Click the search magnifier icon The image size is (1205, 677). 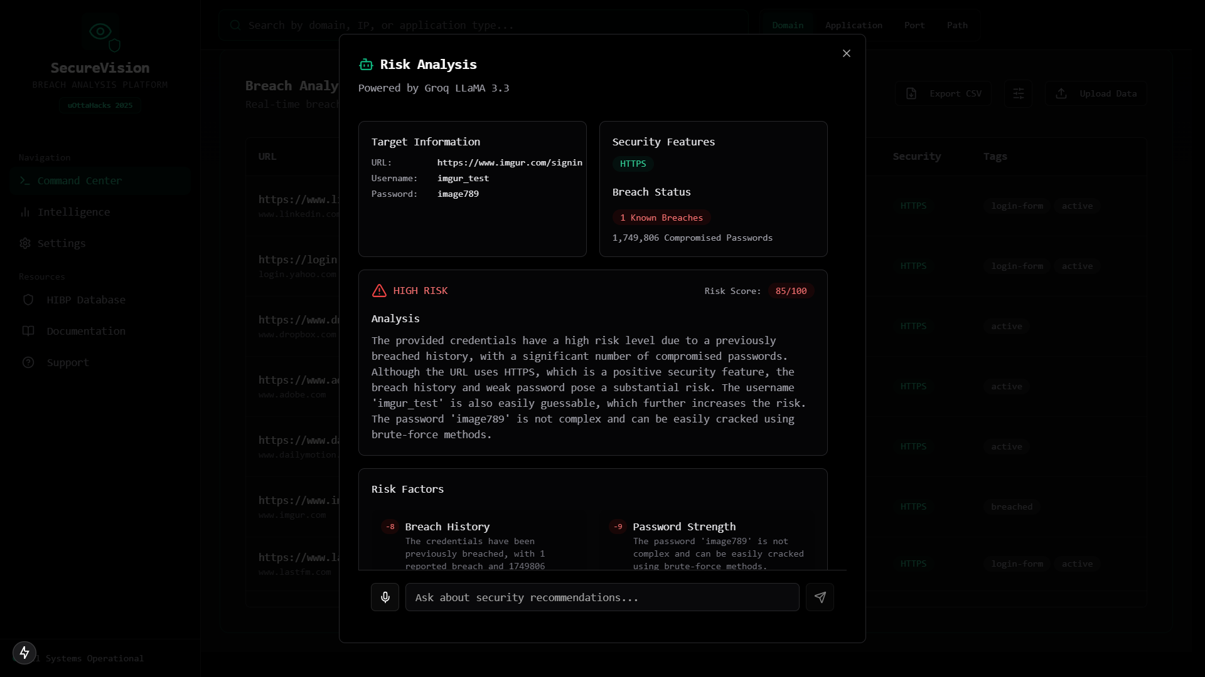coord(235,25)
